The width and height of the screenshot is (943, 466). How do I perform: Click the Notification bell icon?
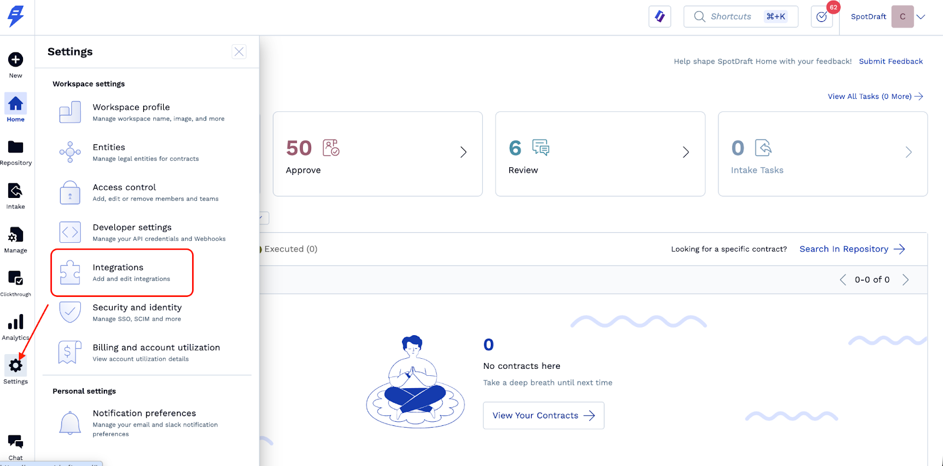[x=70, y=423]
